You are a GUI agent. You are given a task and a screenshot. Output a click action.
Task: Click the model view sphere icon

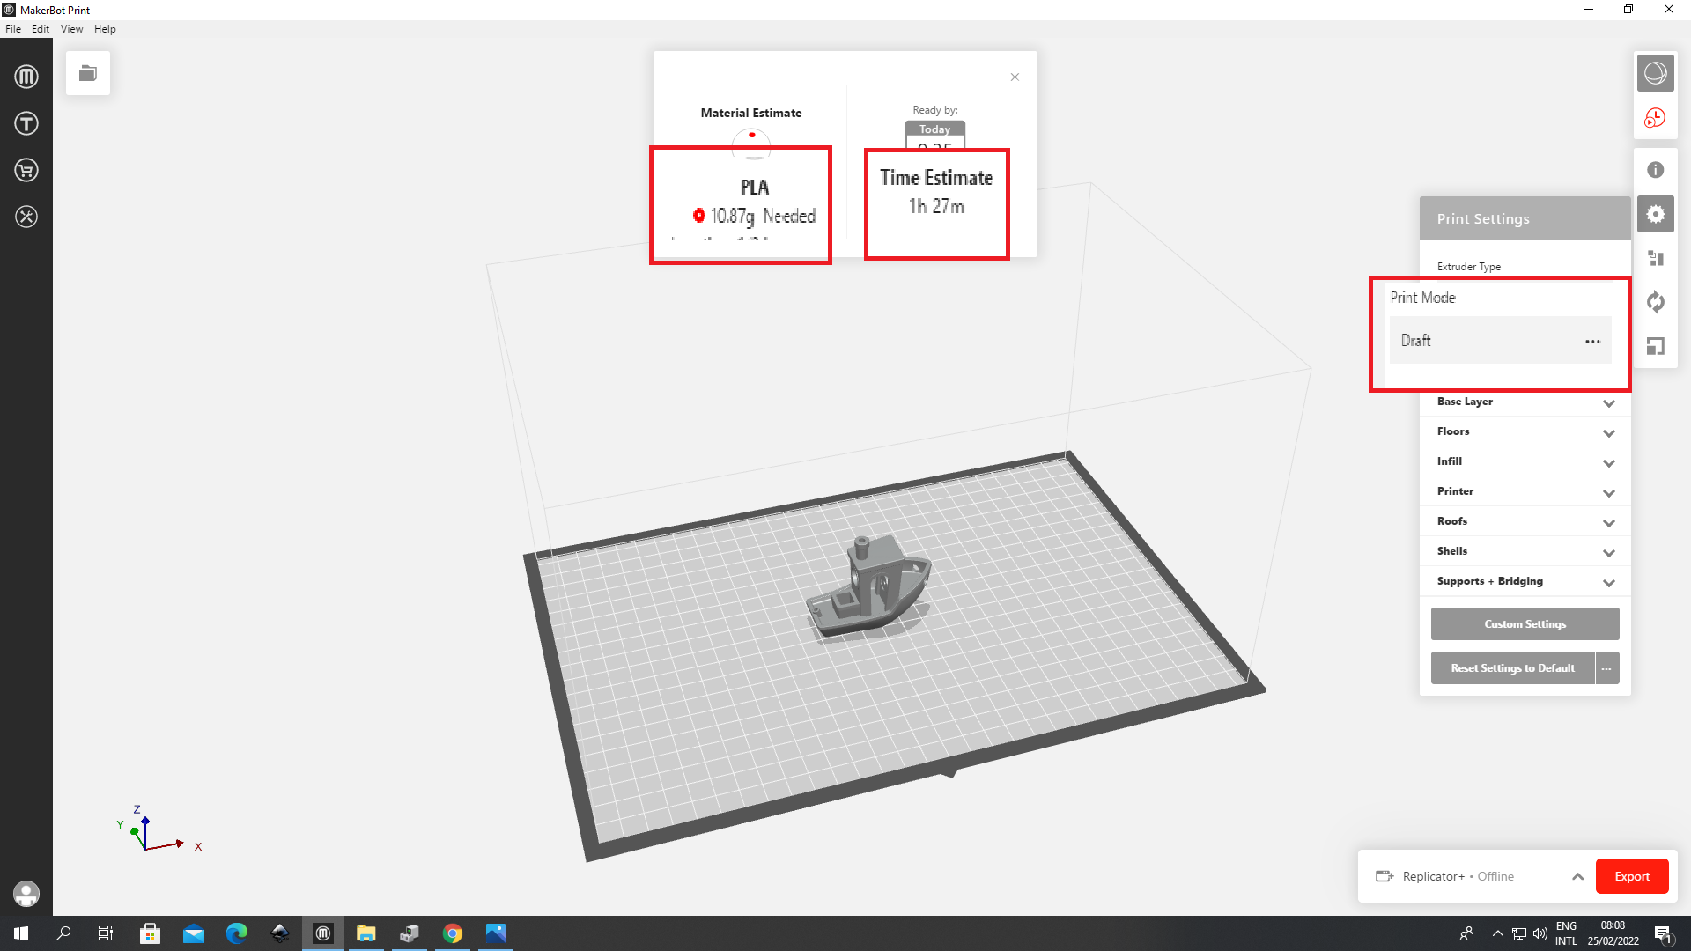(1656, 73)
